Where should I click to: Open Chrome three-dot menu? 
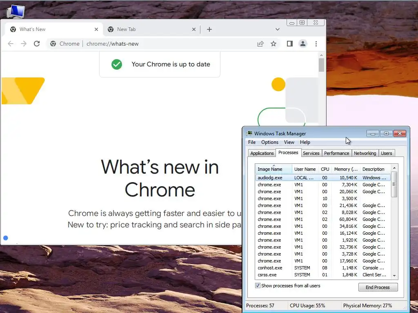[x=316, y=44]
